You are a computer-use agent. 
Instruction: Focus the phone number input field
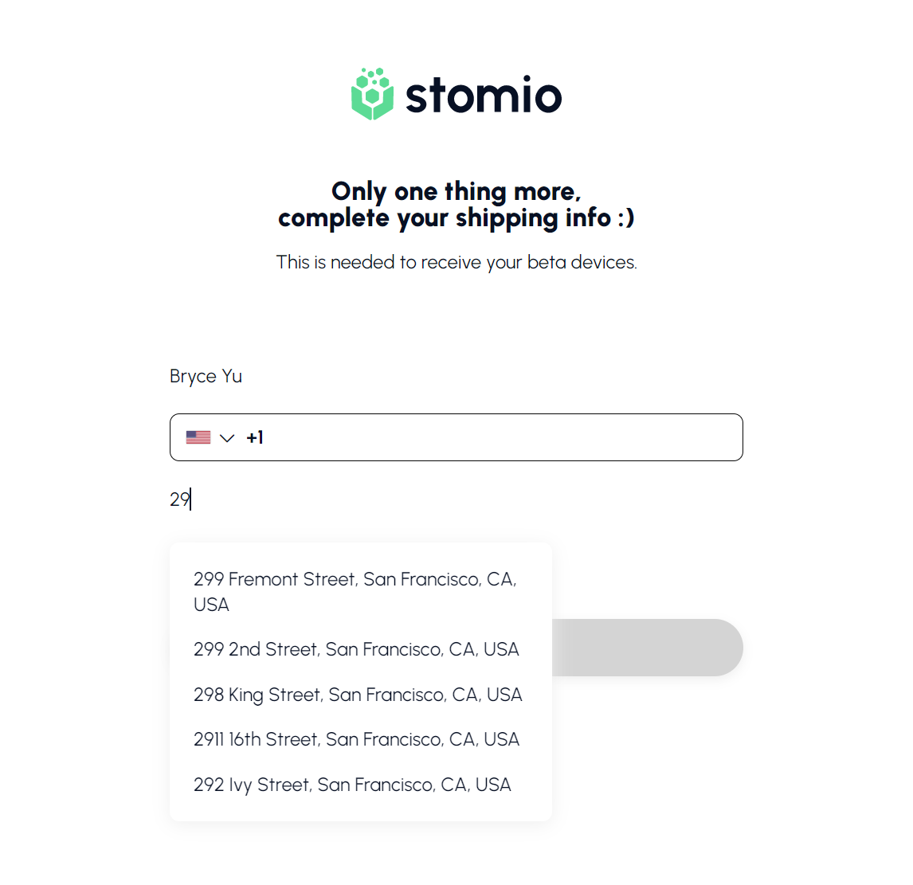pyautogui.click(x=502, y=437)
